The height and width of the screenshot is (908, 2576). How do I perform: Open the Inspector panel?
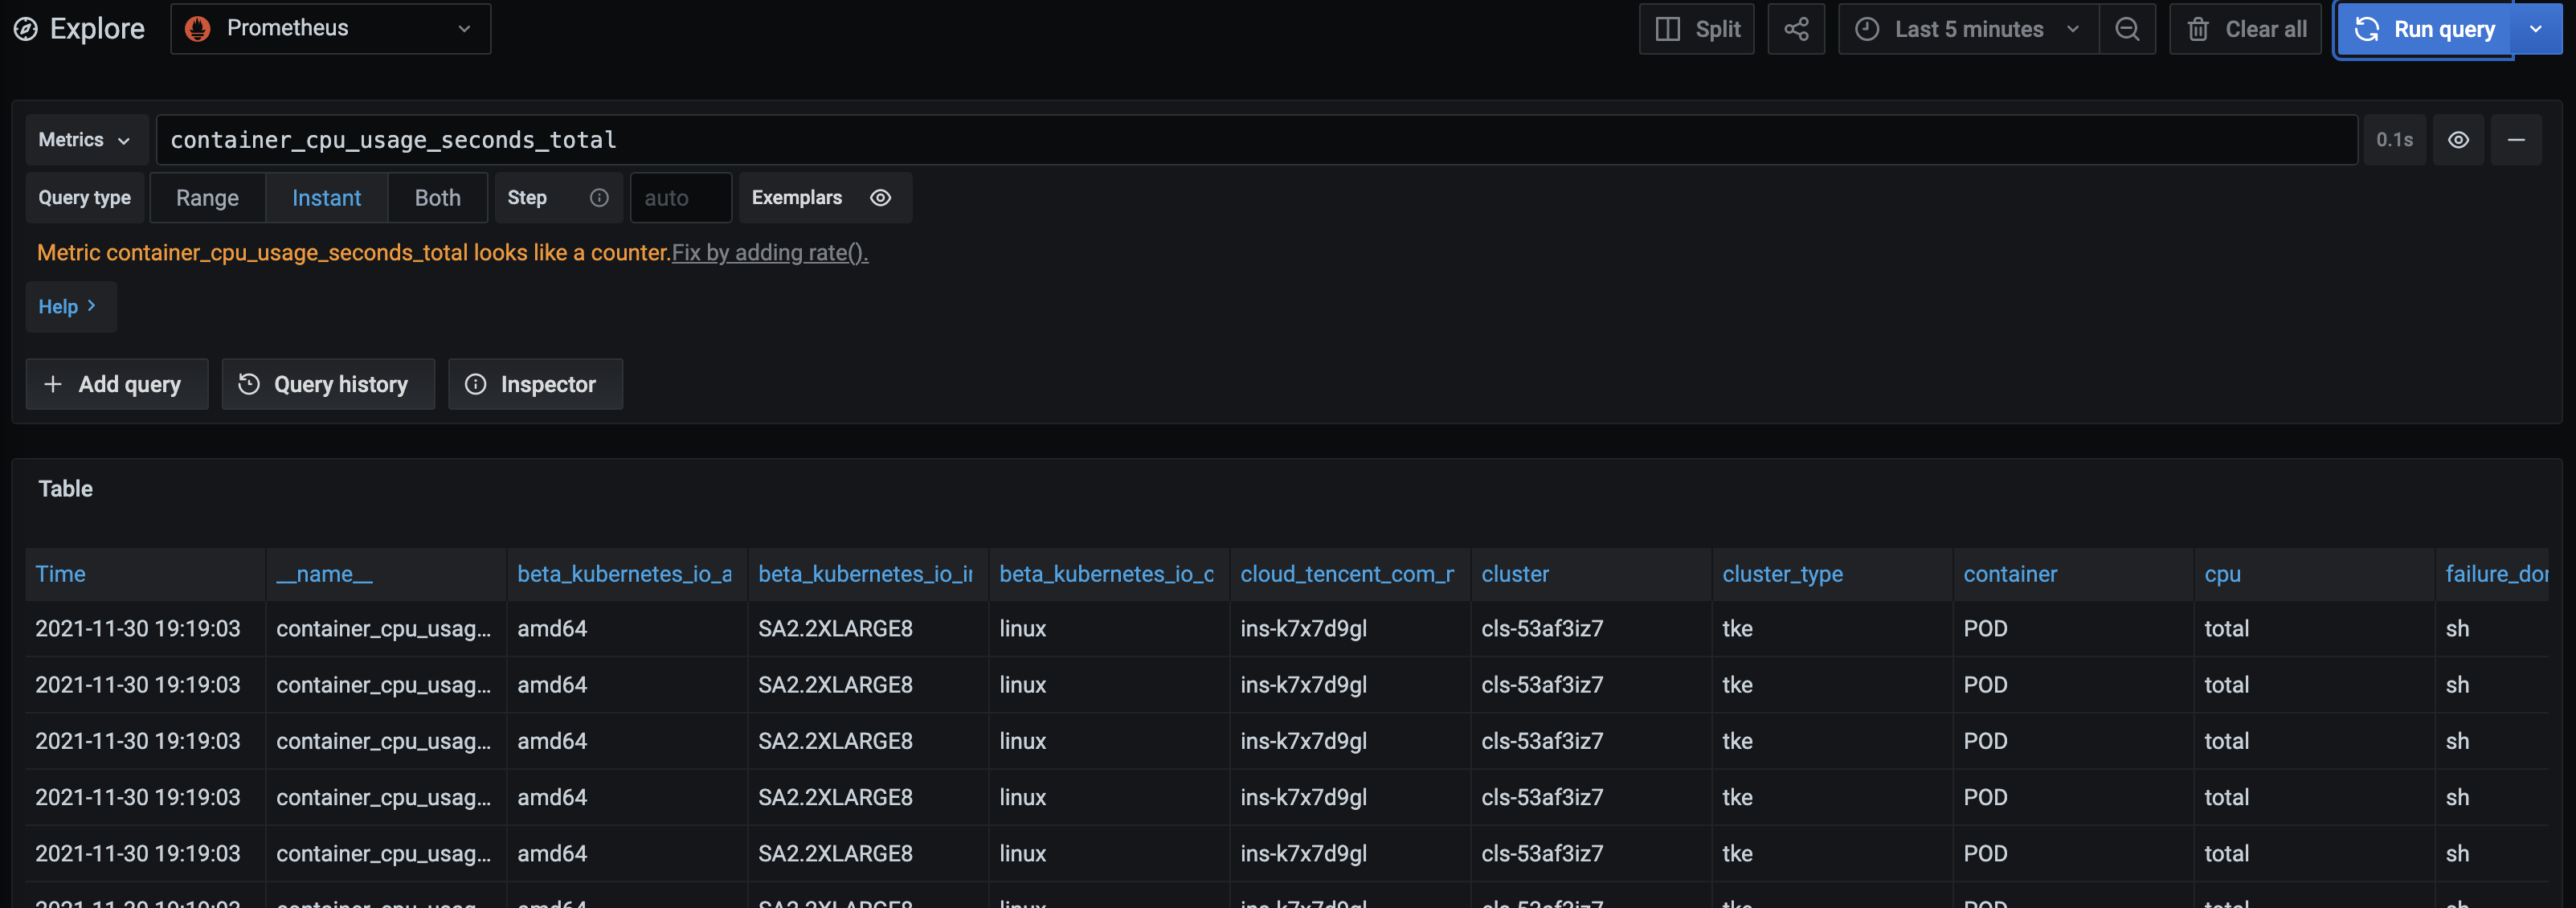point(535,384)
